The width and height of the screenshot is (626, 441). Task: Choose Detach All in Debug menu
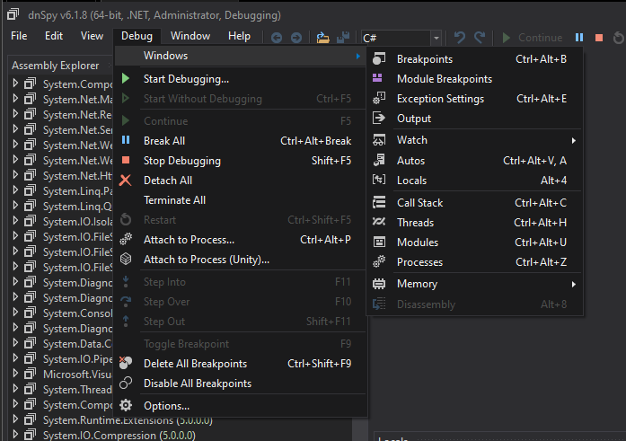[x=241, y=181]
